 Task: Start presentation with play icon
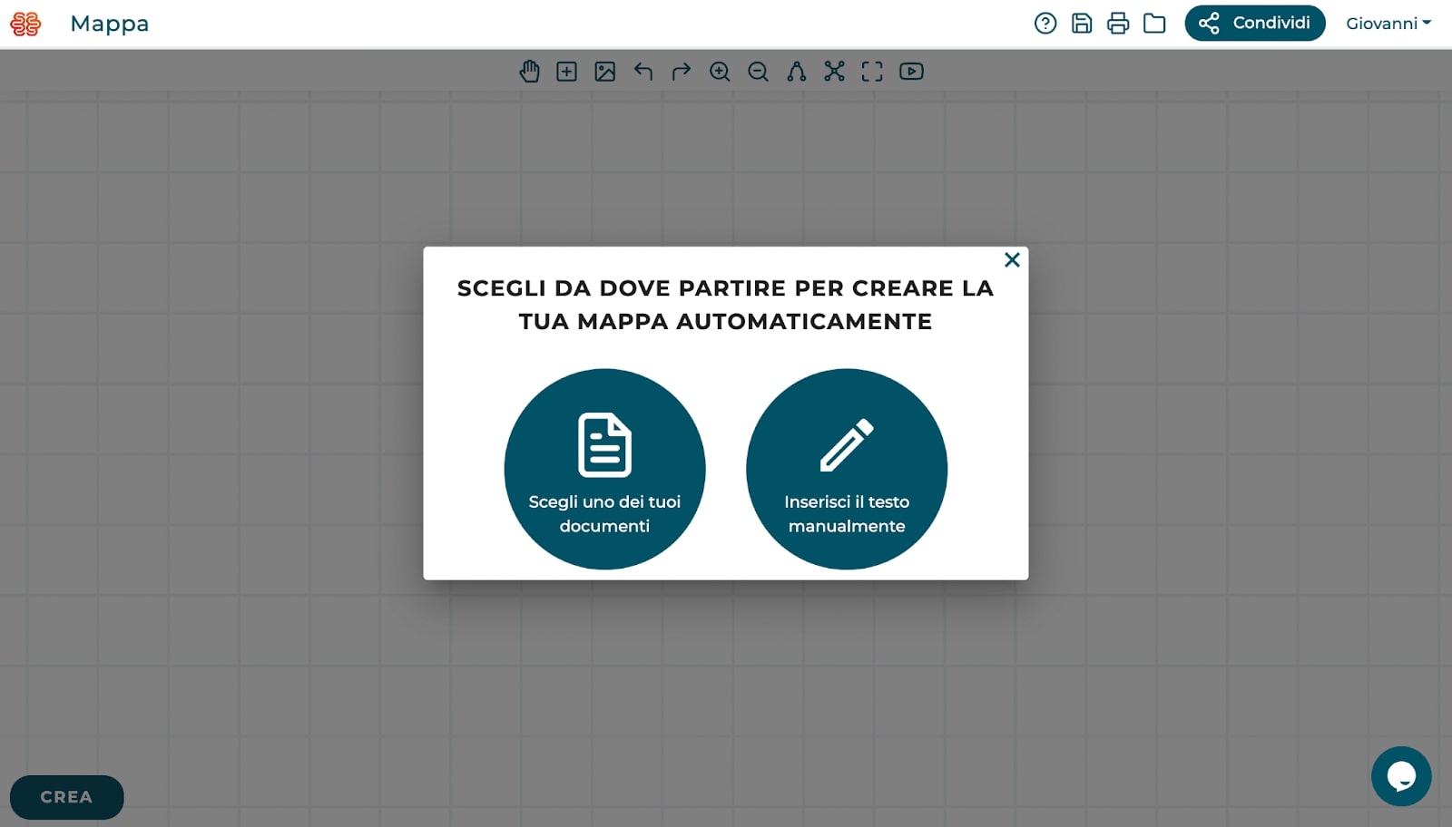pyautogui.click(x=911, y=72)
